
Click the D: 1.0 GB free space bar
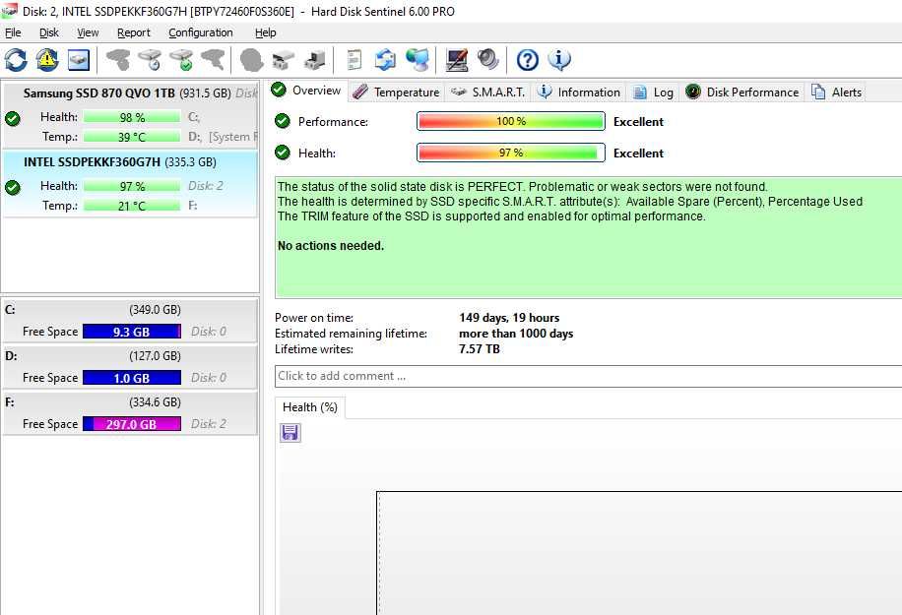click(x=132, y=378)
